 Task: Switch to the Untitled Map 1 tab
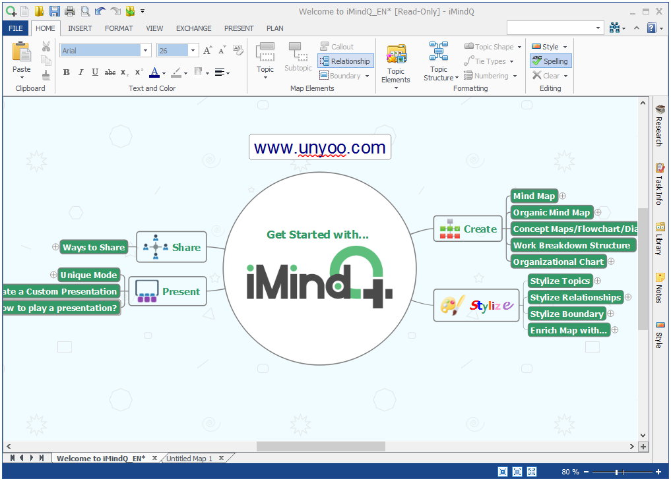[189, 459]
